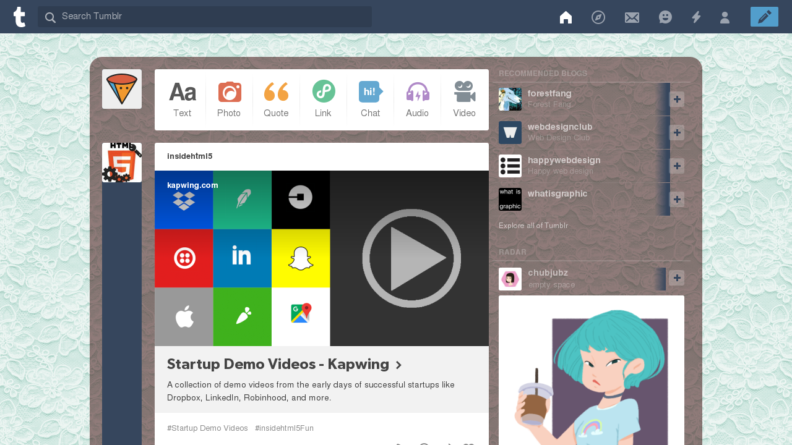Open the Activity lightning icon
Viewport: 792px width, 445px height.
(696, 17)
